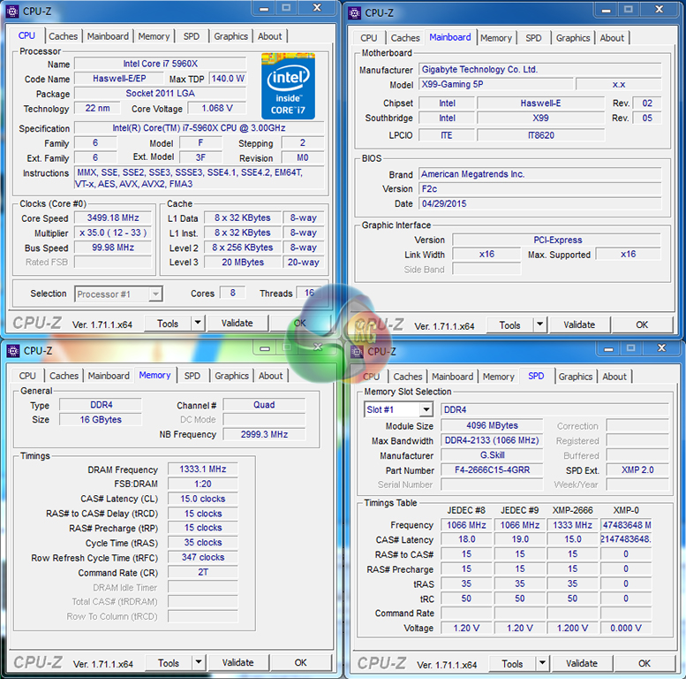Expand the Tools arrow in the Memory window
Image resolution: width=686 pixels, height=679 pixels.
[199, 662]
